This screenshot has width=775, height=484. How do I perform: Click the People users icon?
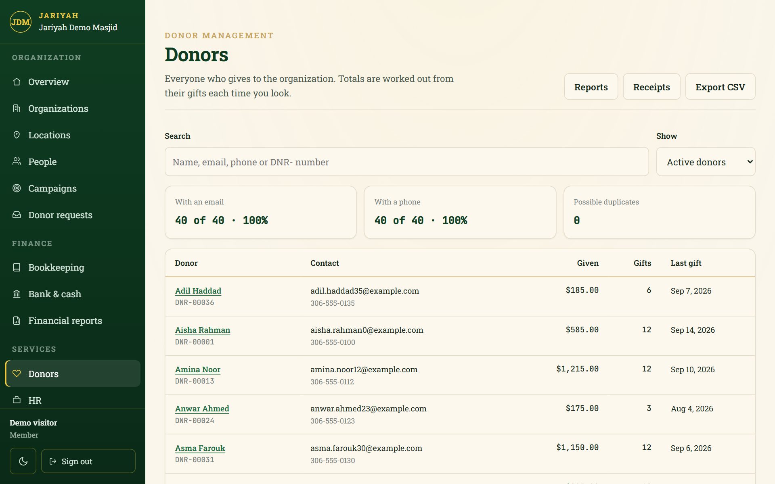coord(17,162)
